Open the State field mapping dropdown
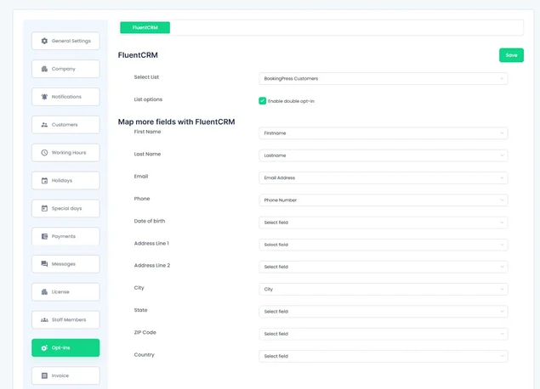The height and width of the screenshot is (389, 540). [384, 312]
